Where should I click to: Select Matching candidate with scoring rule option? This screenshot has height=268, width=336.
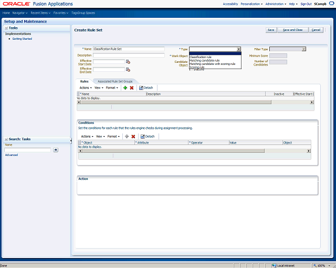pos(215,64)
